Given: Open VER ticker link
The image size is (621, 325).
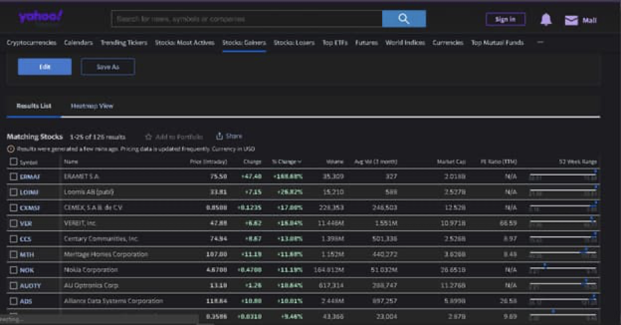Looking at the screenshot, I should 26,224.
